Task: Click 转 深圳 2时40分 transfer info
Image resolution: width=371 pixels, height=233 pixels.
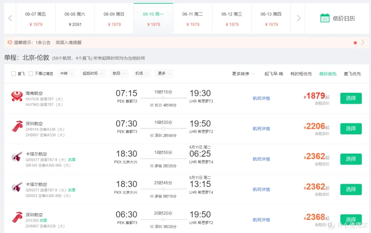Action: coord(163,135)
